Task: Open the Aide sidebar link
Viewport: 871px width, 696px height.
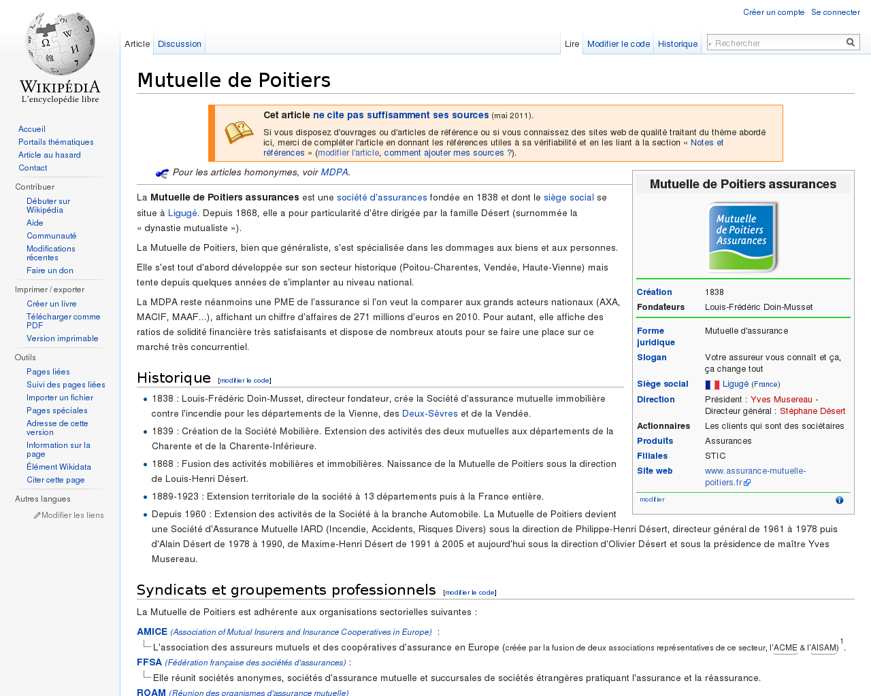Action: tap(35, 223)
